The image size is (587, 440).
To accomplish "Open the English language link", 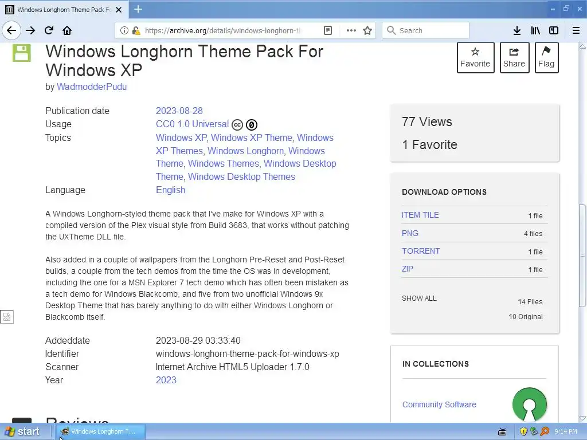I will tap(170, 190).
